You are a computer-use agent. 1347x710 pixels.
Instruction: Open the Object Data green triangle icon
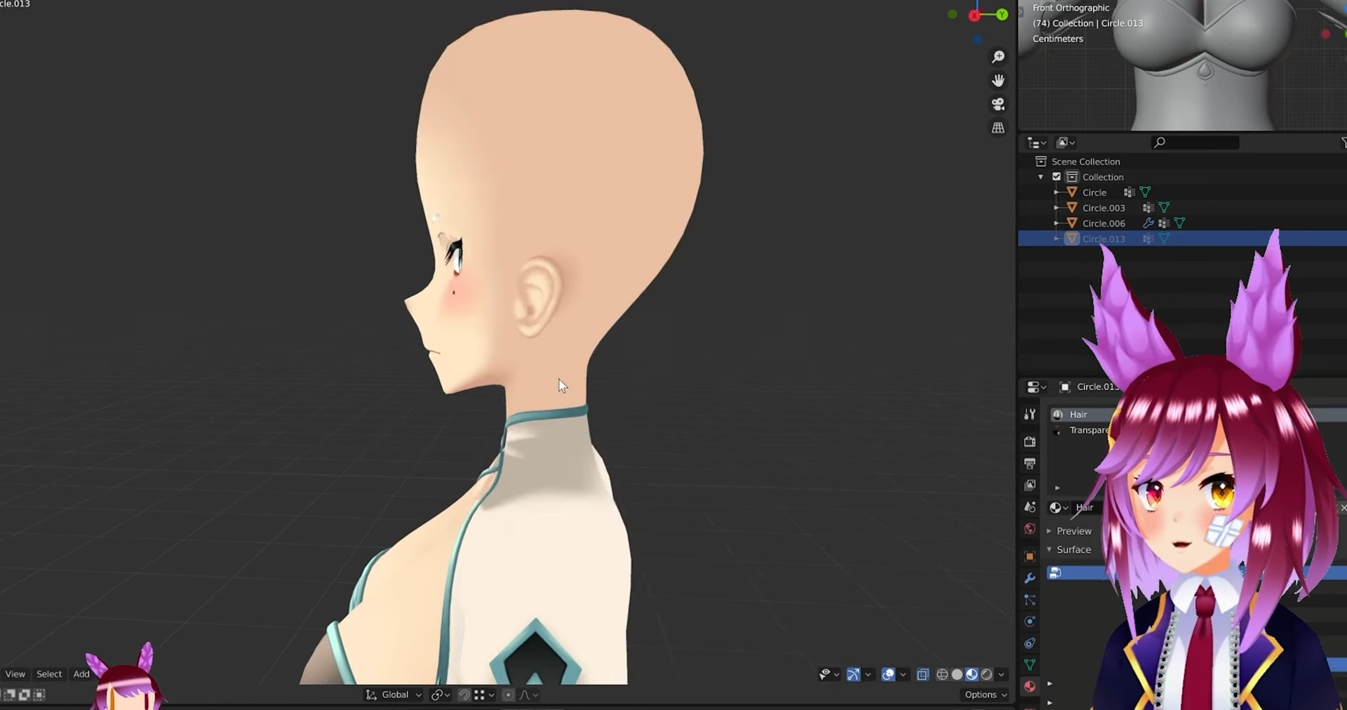(1030, 664)
